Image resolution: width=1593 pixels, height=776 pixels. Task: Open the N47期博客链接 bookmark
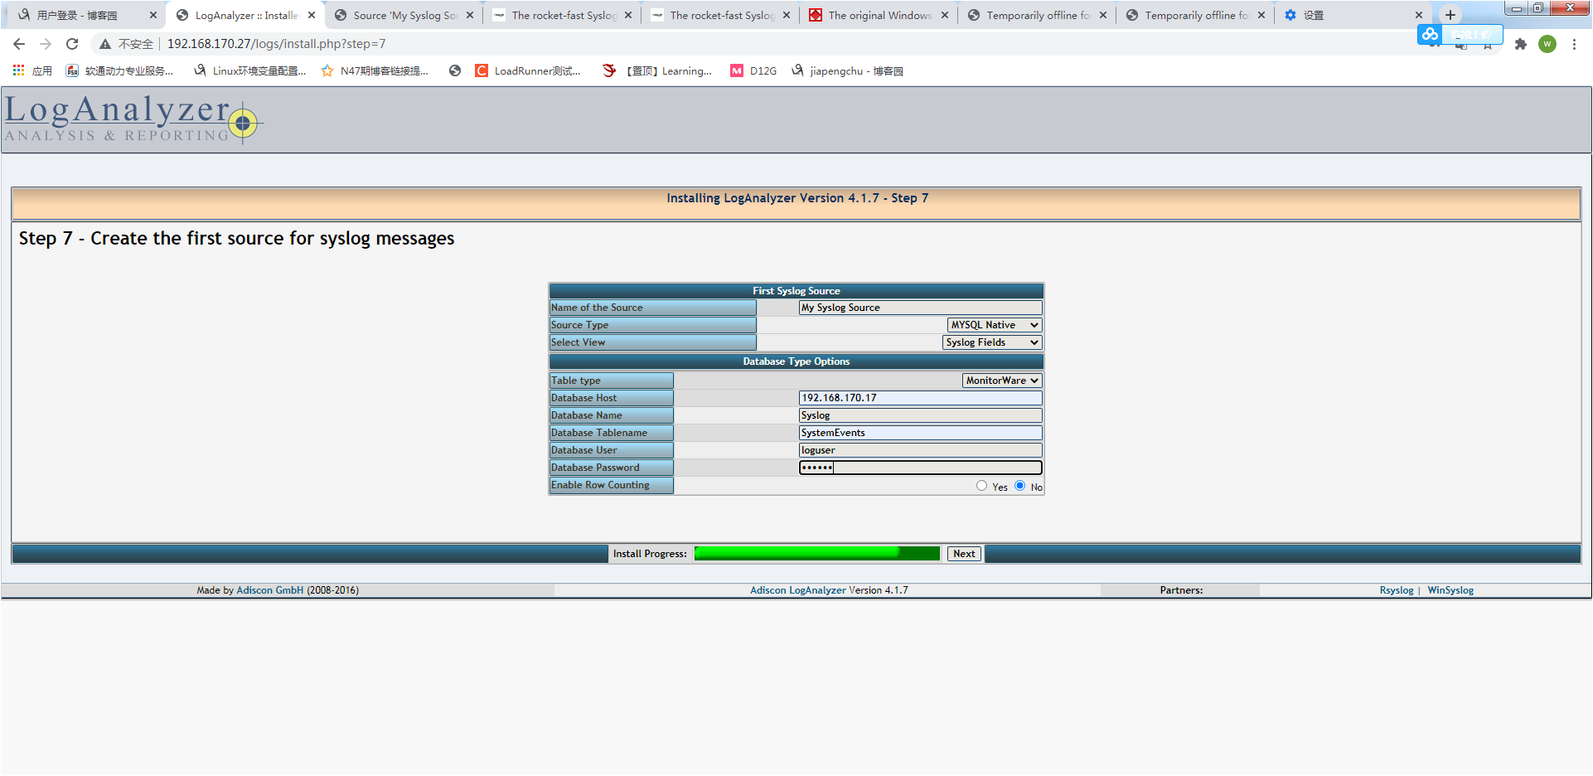click(375, 71)
